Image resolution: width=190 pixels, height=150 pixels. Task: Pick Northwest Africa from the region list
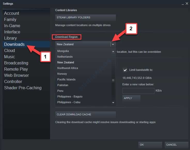84,68
